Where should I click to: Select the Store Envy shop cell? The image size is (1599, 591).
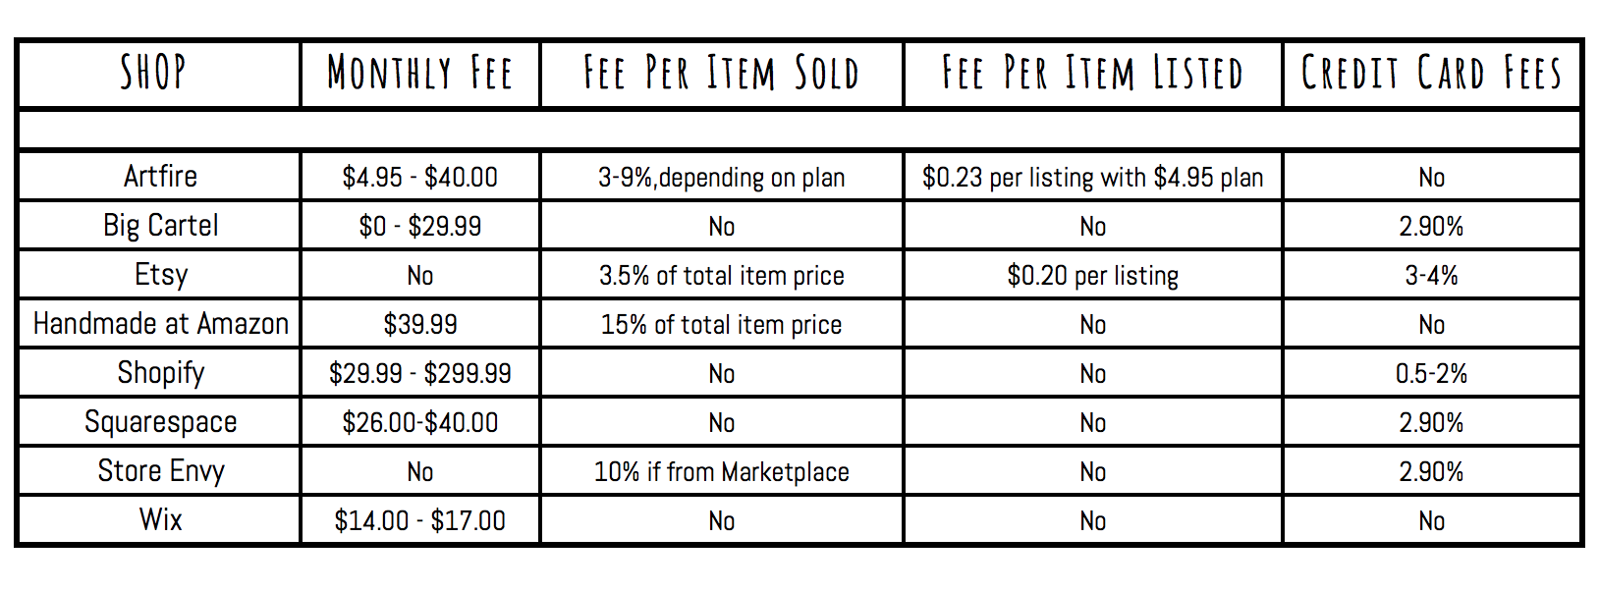click(x=160, y=471)
